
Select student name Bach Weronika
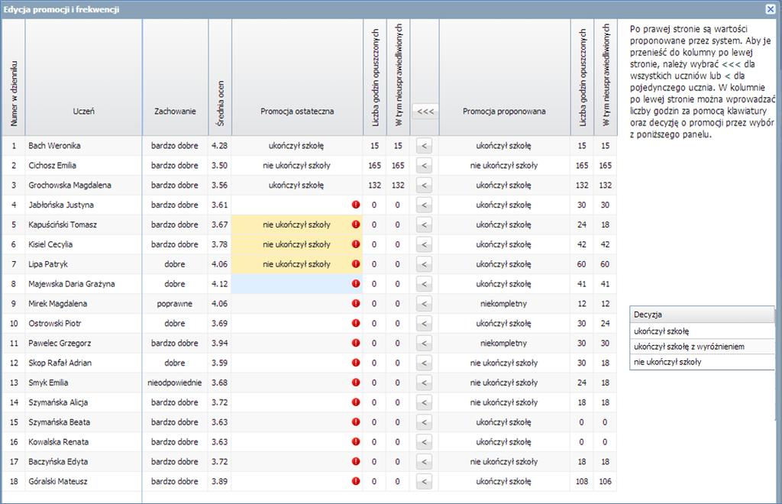coord(54,146)
